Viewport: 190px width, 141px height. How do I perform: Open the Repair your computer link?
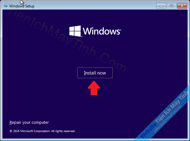coord(29,123)
